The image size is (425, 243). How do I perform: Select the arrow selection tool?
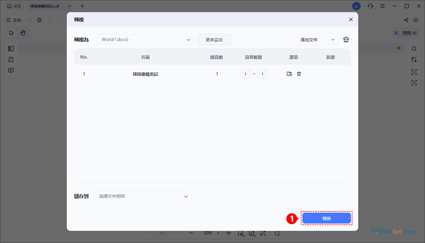pyautogui.click(x=12, y=33)
